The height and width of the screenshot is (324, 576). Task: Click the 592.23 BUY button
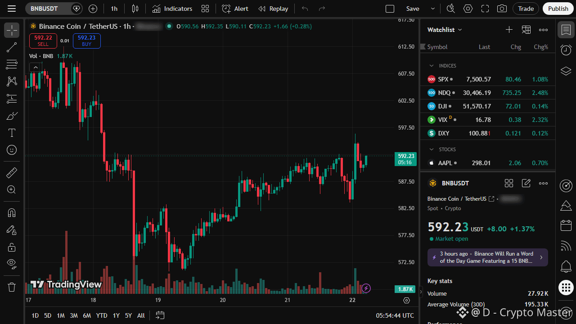coord(86,41)
